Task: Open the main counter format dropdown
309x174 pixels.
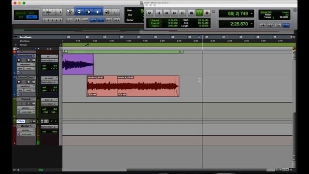Action: click(252, 14)
